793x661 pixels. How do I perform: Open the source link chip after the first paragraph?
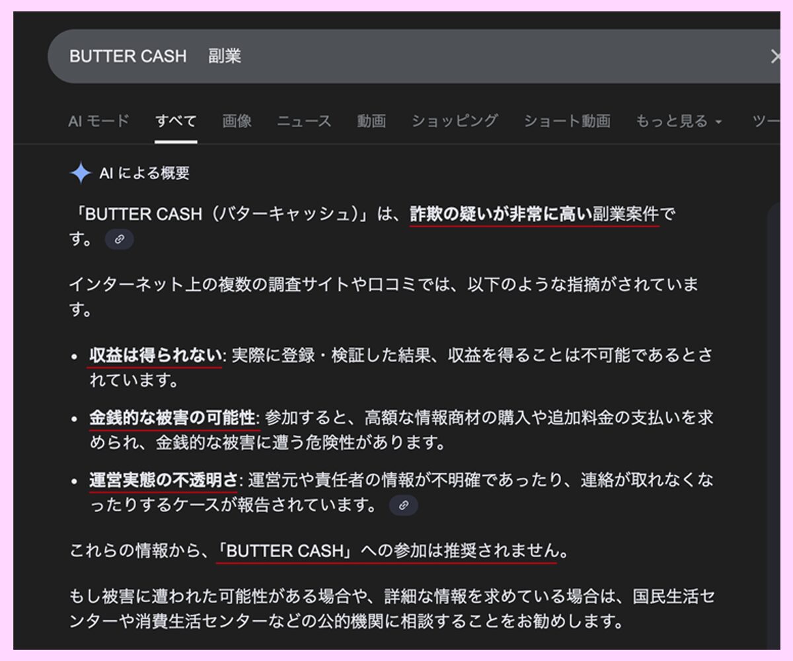tap(120, 240)
